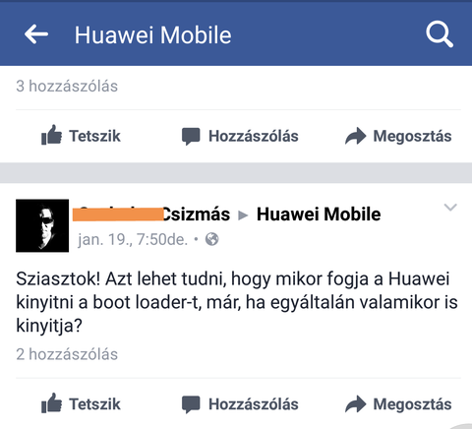Open poster's black-and-white profile picture
Screen dimensions: 472x429
(42, 225)
